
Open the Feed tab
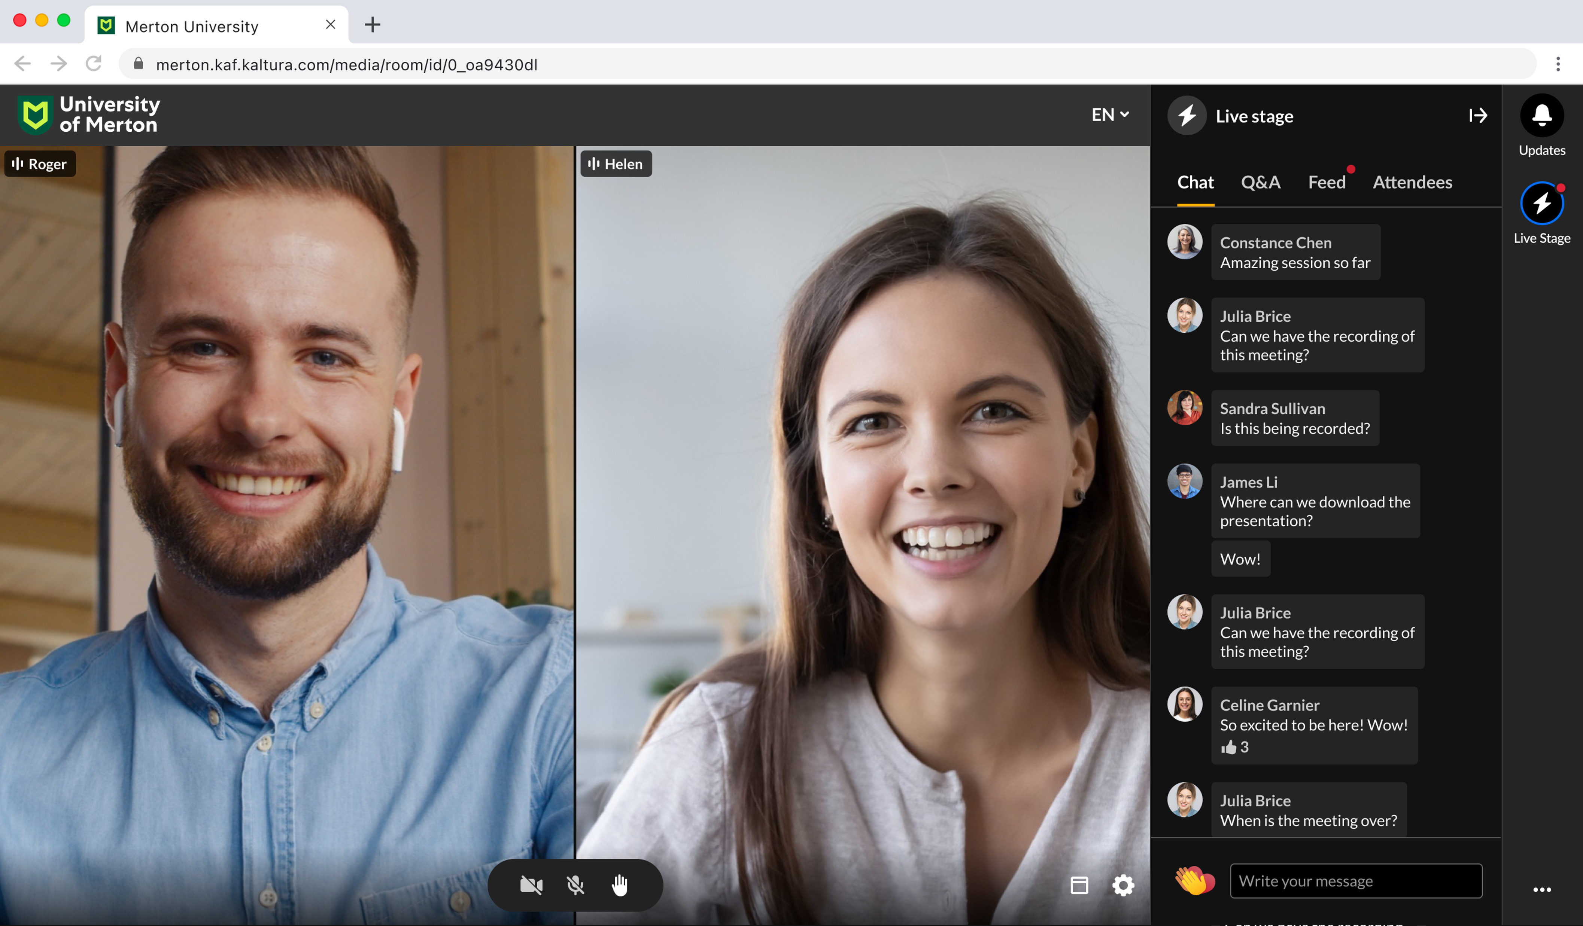click(x=1326, y=182)
